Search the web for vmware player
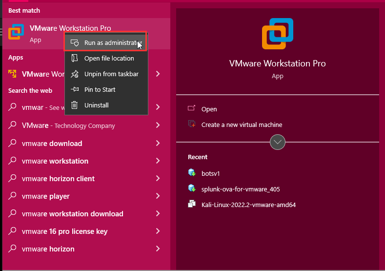 [x=46, y=196]
